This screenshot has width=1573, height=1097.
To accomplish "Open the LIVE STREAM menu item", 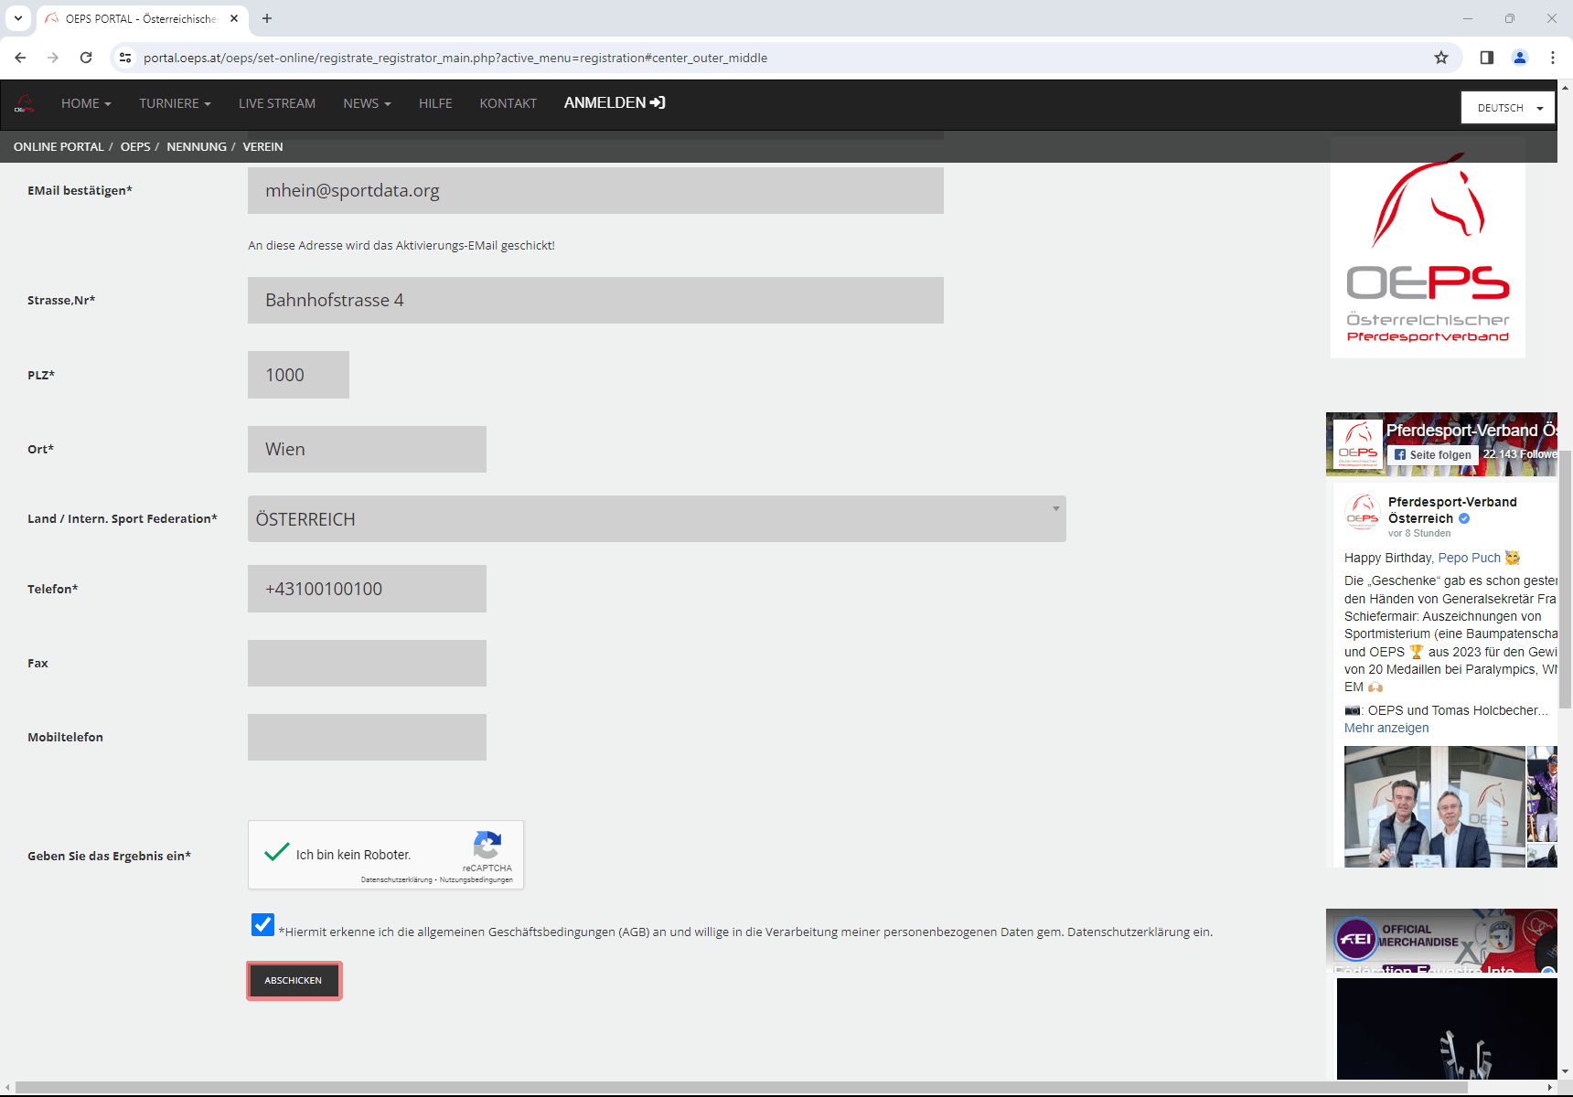I will pyautogui.click(x=277, y=103).
